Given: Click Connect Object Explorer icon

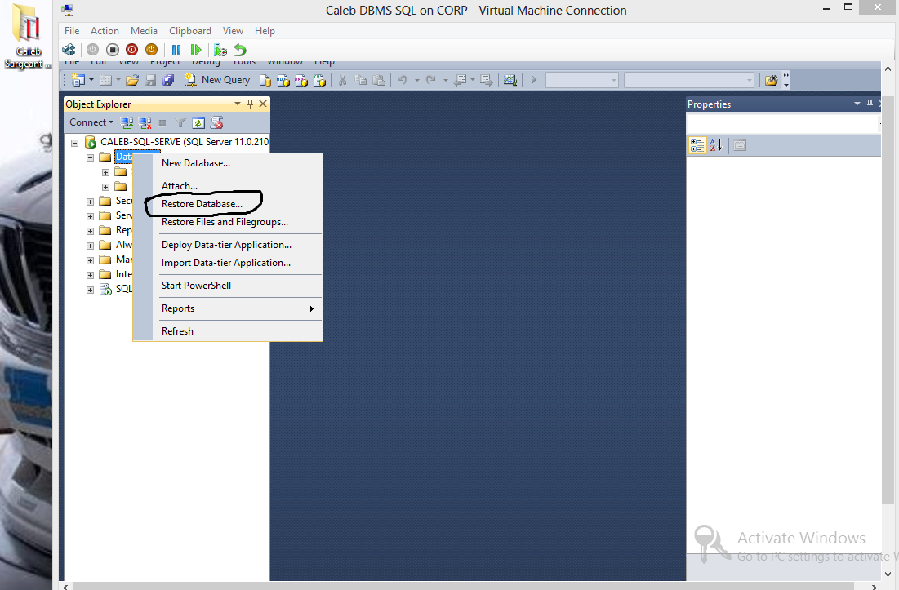Looking at the screenshot, I should (x=127, y=122).
